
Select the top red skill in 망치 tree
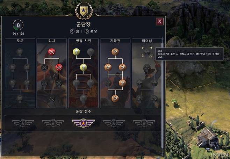[52, 52]
